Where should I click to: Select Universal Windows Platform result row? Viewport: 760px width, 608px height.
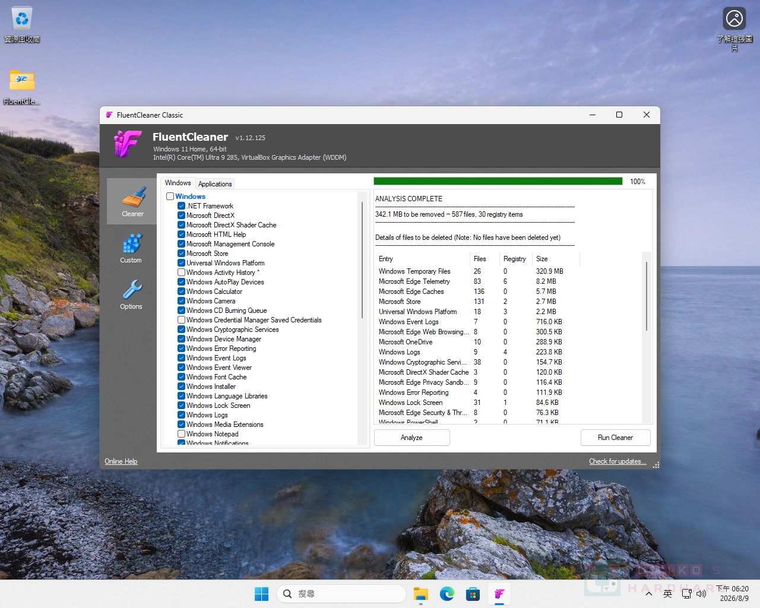477,312
